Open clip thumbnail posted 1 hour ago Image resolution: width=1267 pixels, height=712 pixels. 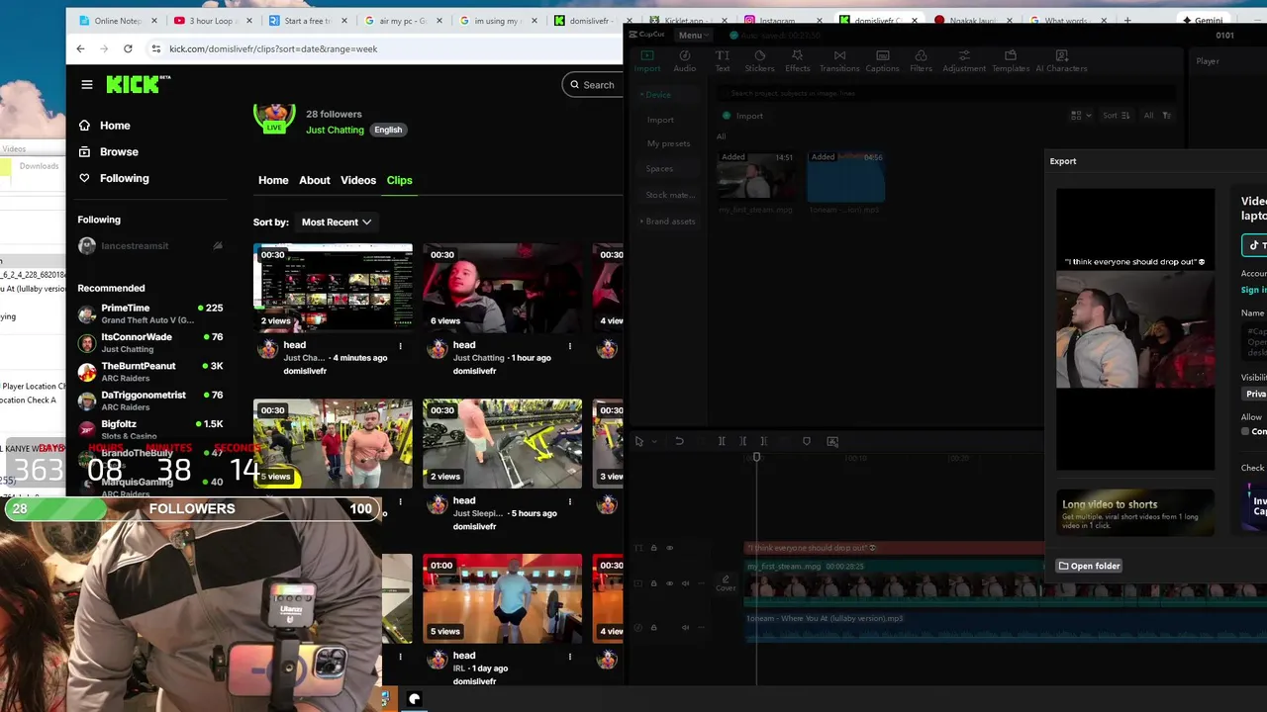pos(502,288)
